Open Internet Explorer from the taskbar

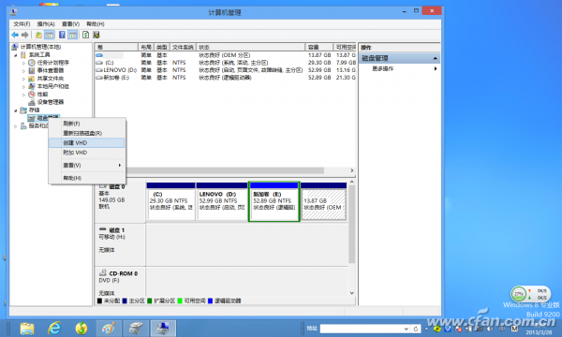coord(54,328)
